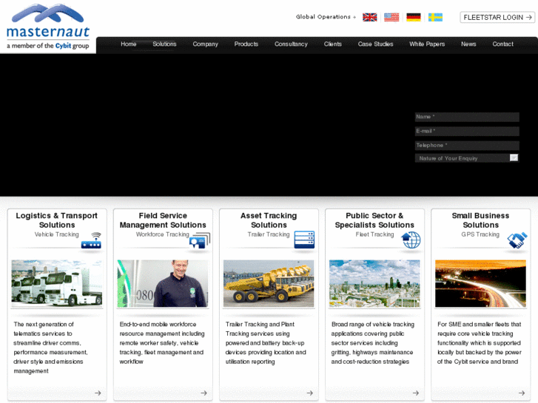Open the White Papers page

[x=427, y=44]
